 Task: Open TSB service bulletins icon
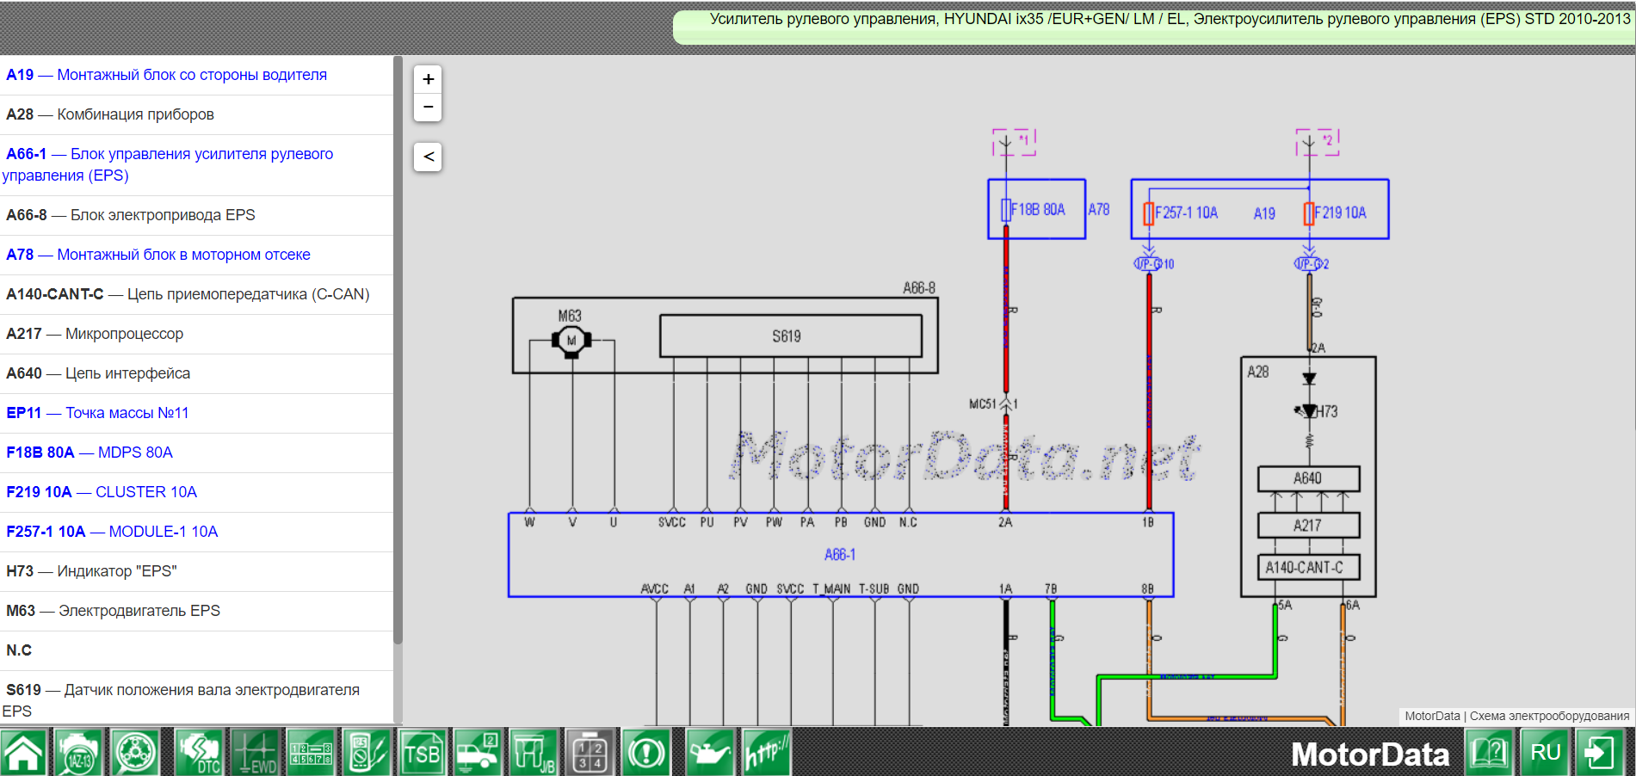(422, 753)
